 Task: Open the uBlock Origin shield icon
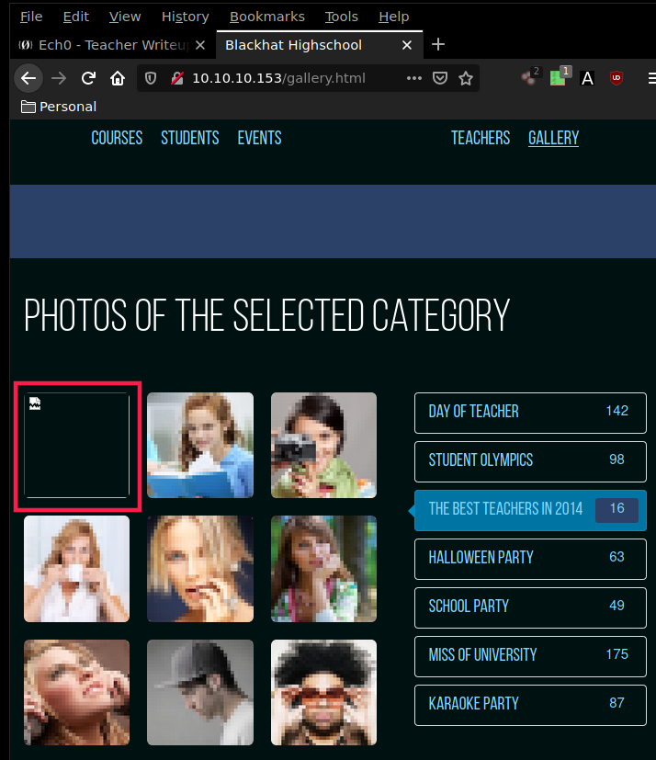[616, 78]
